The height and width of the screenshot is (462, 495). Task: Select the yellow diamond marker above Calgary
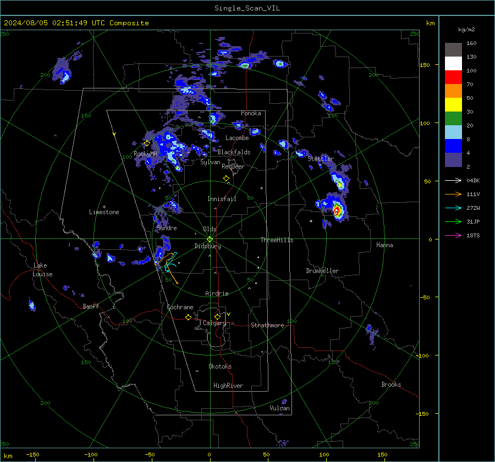coord(217,316)
